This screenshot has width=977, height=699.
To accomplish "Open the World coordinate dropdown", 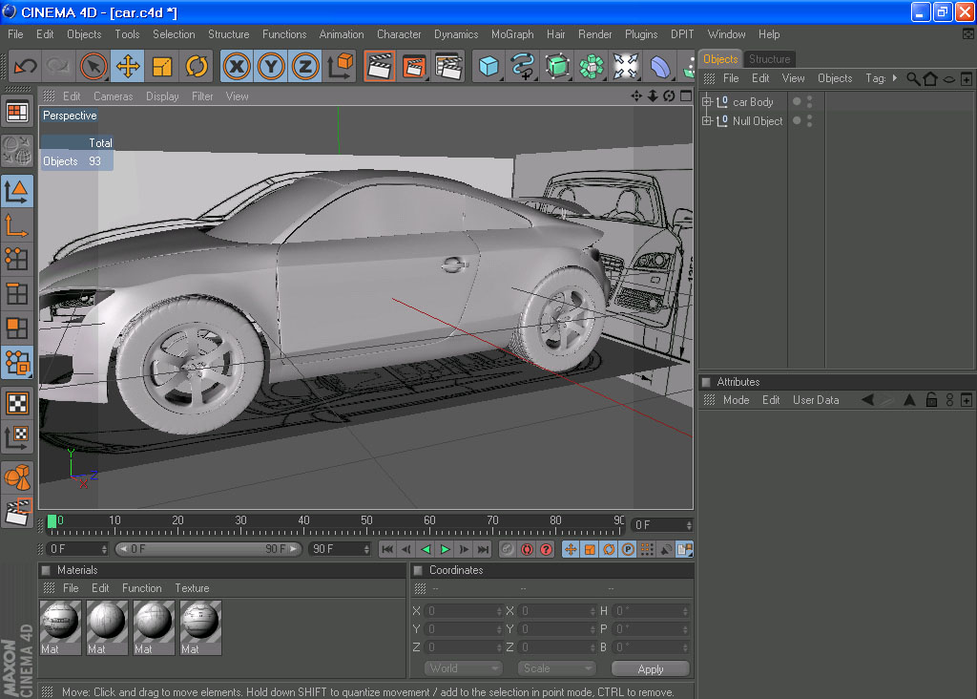I will tap(463, 668).
